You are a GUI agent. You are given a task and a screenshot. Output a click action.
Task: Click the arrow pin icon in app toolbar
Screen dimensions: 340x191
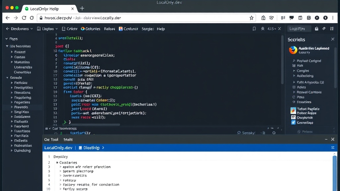(324, 29)
